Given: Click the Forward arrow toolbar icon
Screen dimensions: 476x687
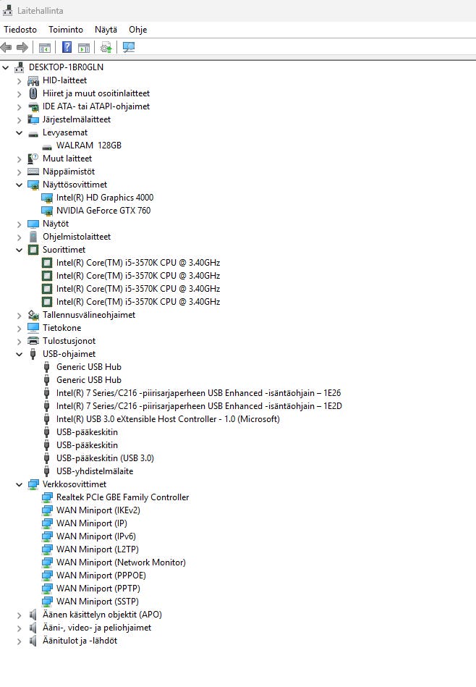Looking at the screenshot, I should point(22,47).
